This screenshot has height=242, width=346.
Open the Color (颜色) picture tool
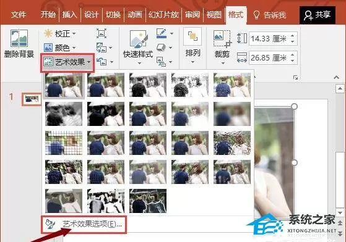(59, 48)
